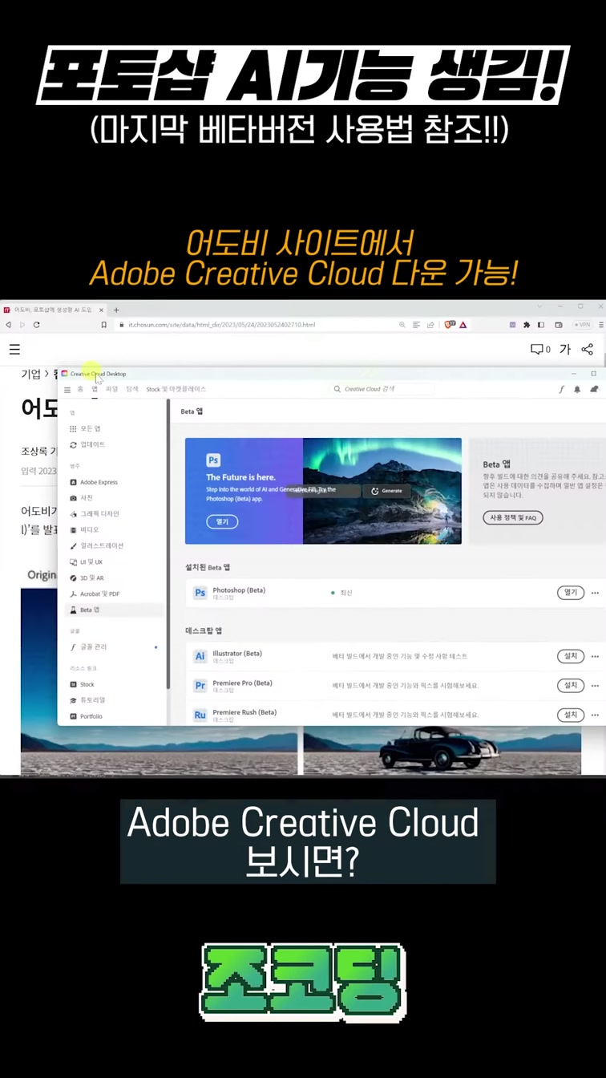Click the aurora banner image
This screenshot has width=606, height=1078.
382,491
